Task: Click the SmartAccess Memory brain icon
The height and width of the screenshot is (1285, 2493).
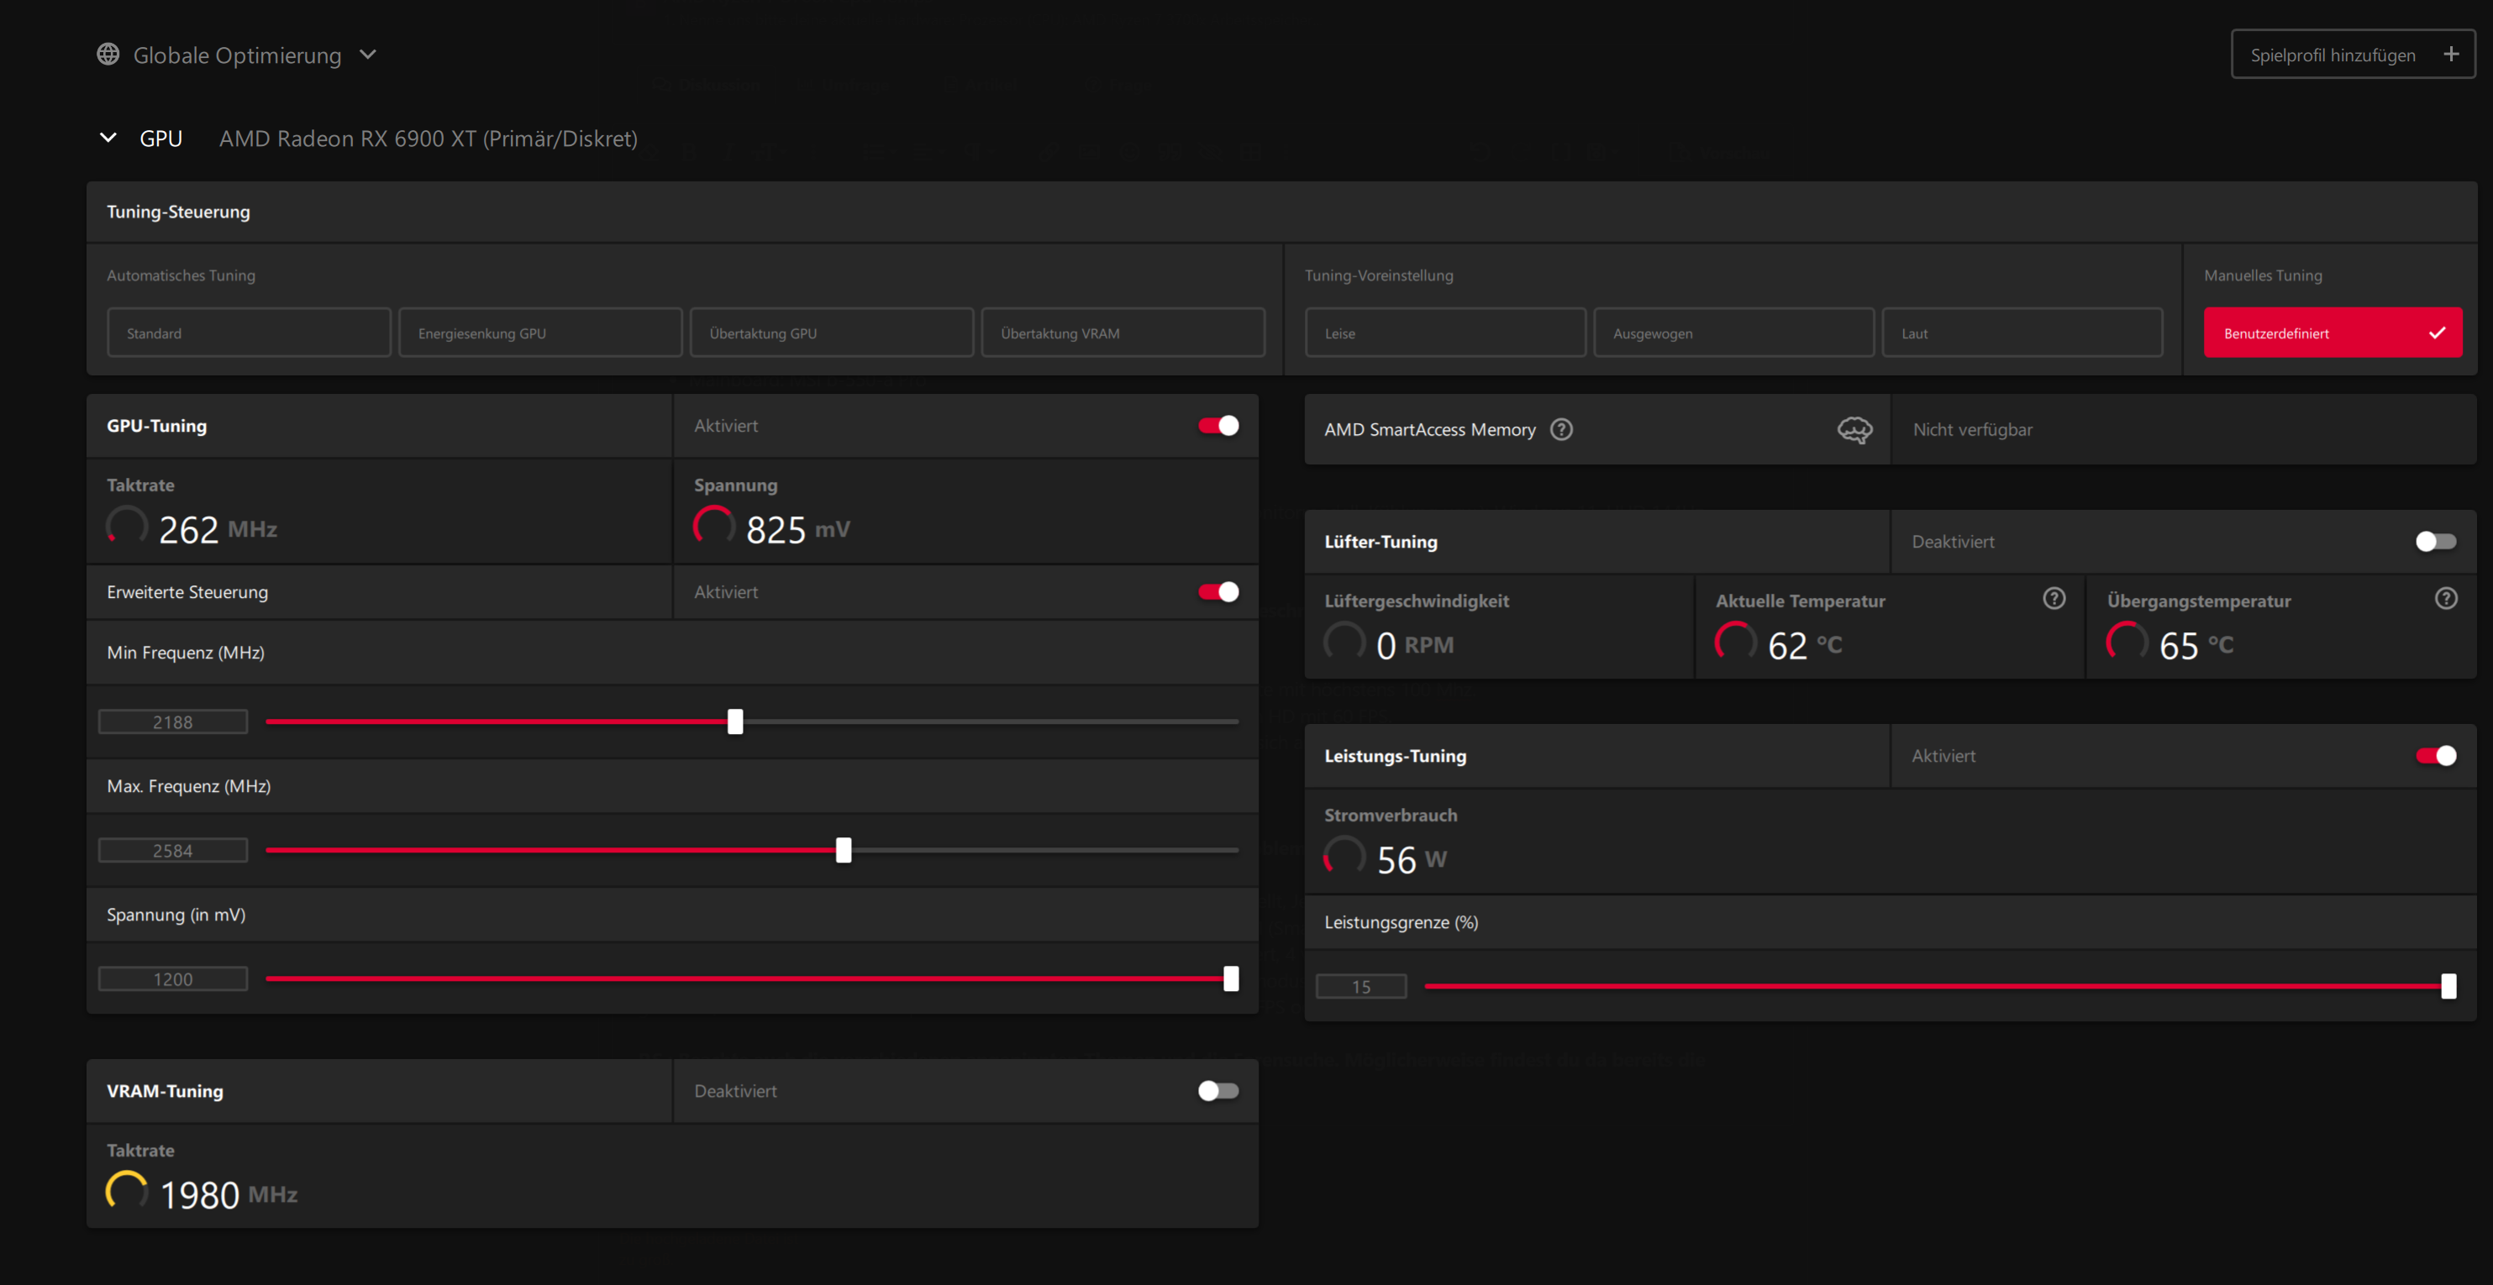Action: coord(1854,430)
